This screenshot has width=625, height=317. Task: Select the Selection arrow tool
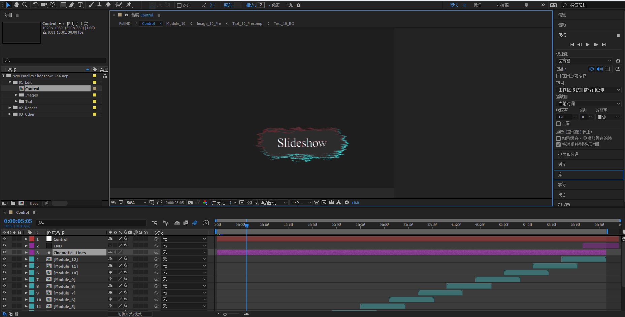(x=8, y=5)
